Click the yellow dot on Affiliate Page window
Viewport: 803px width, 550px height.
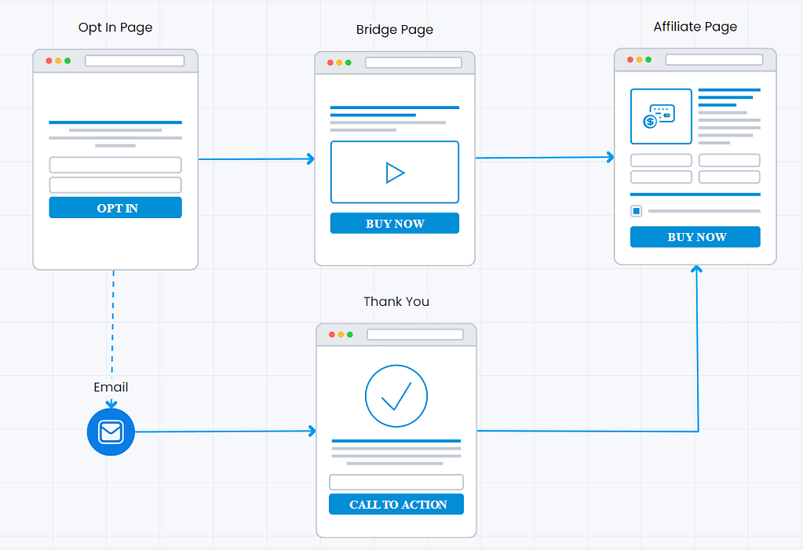coord(639,60)
